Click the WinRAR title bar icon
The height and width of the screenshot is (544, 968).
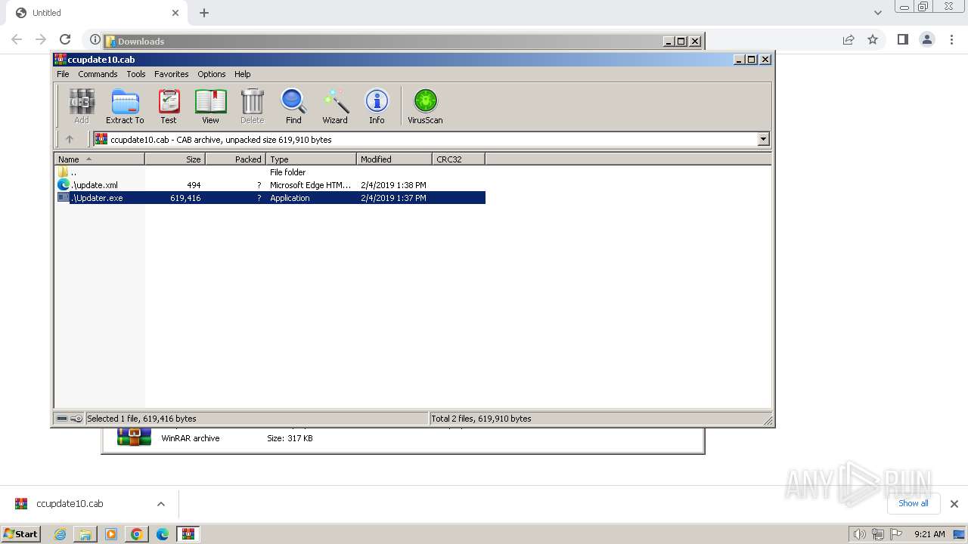click(x=60, y=60)
